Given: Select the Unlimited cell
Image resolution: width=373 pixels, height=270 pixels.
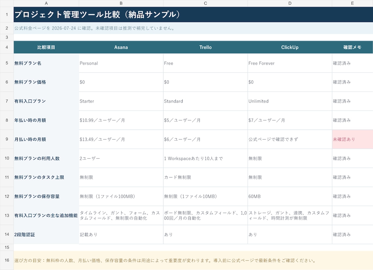Looking at the screenshot, I should 290,101.
